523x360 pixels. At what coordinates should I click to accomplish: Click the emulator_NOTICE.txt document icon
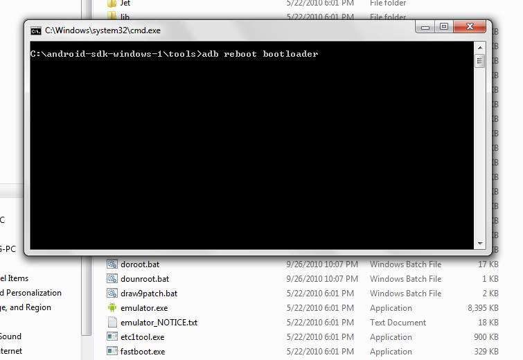[112, 322]
